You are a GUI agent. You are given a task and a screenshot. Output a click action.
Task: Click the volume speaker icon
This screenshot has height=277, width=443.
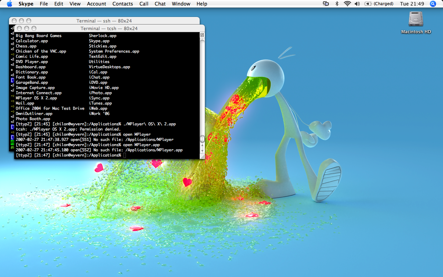coord(357,4)
